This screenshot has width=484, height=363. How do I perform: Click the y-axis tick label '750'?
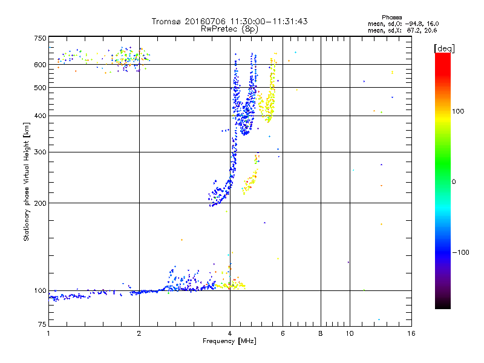tap(40, 39)
